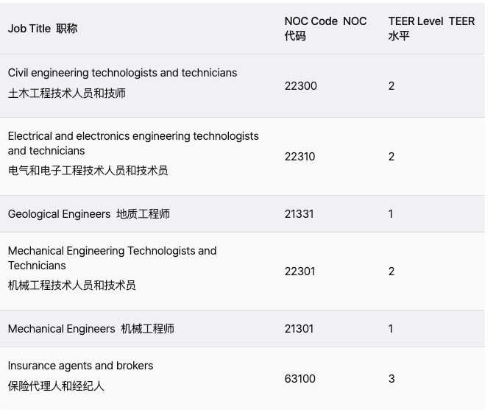Click NOC code 21301
Image resolution: width=496 pixels, height=415 pixels.
coord(300,329)
